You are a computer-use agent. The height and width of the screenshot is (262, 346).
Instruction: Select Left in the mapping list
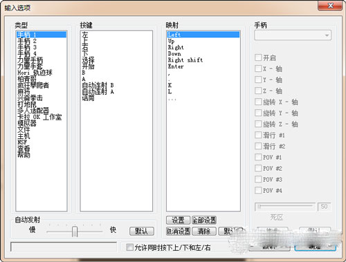click(203, 35)
